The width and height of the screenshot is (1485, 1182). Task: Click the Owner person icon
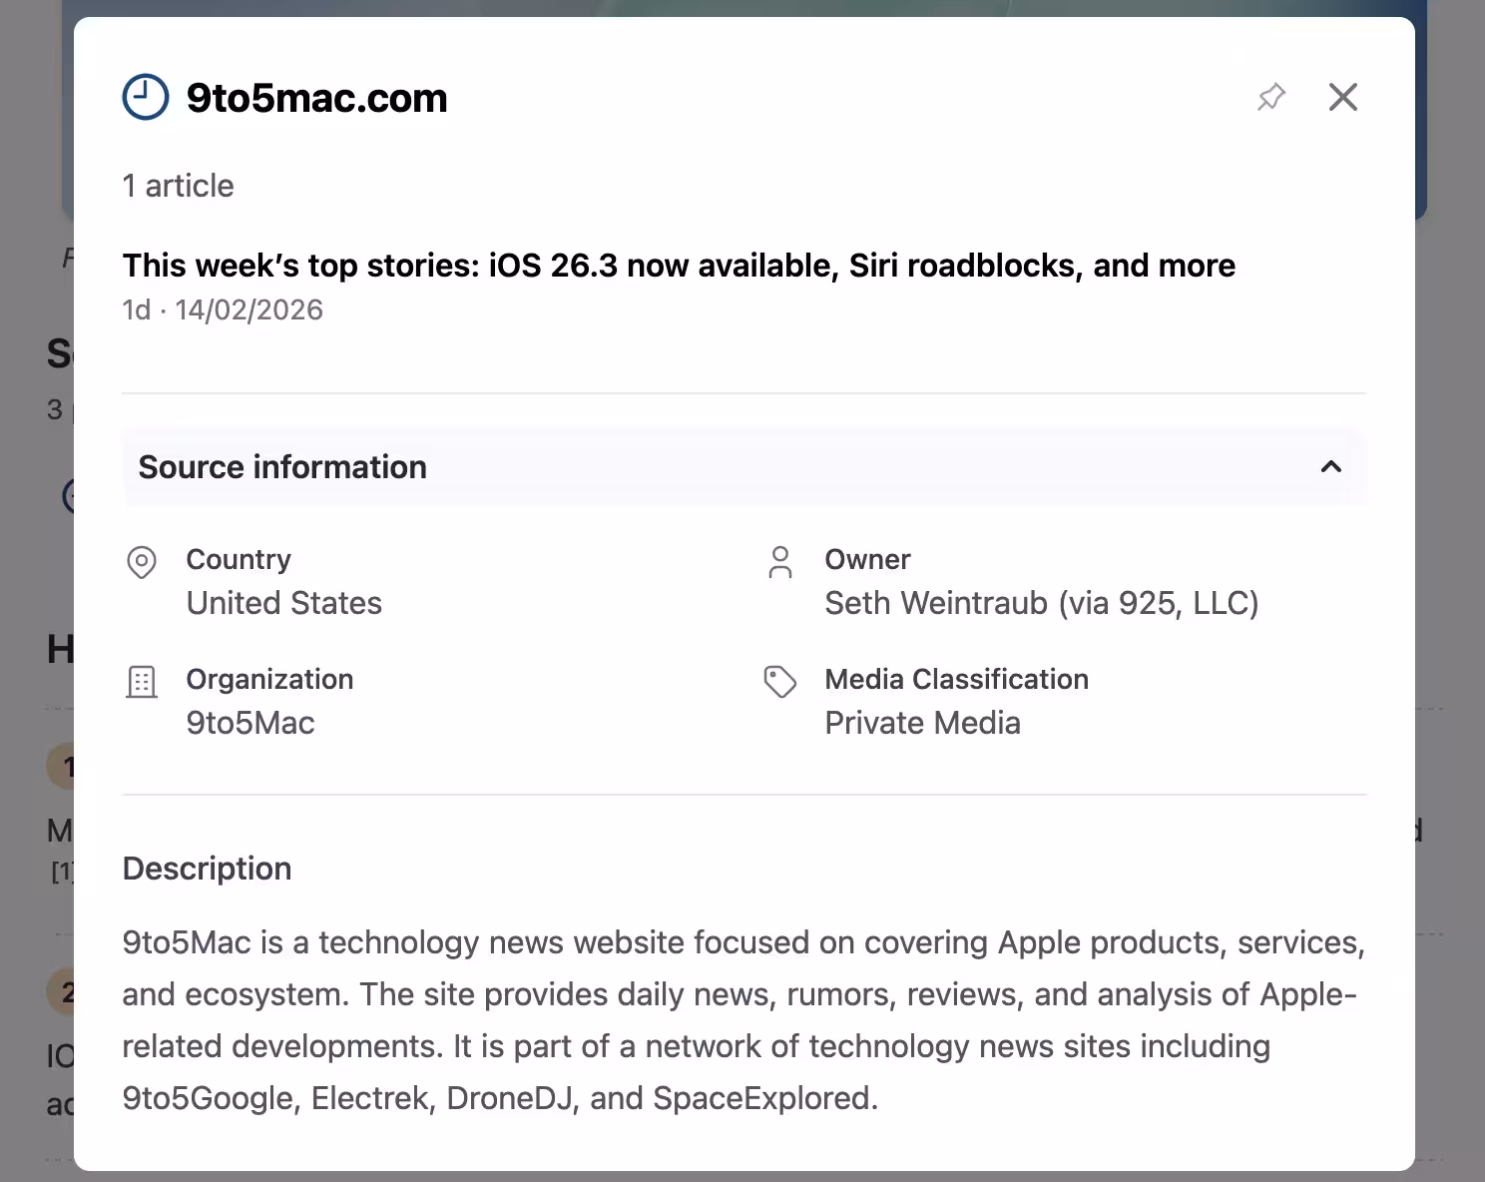coord(780,562)
